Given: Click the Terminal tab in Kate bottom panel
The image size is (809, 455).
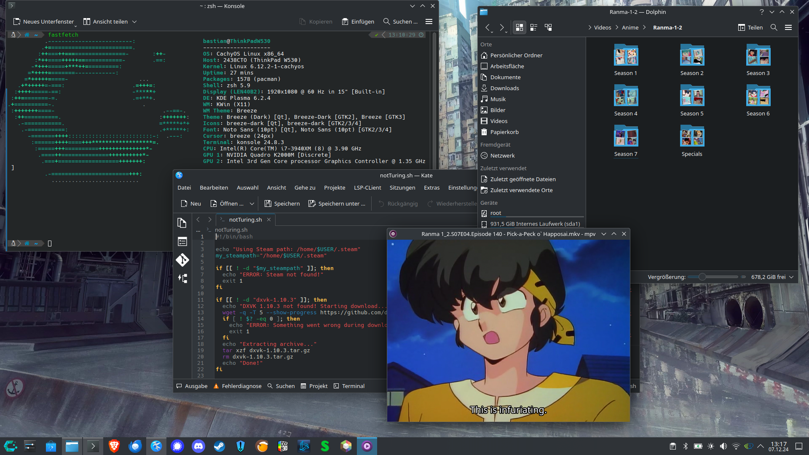Looking at the screenshot, I should coord(354,386).
